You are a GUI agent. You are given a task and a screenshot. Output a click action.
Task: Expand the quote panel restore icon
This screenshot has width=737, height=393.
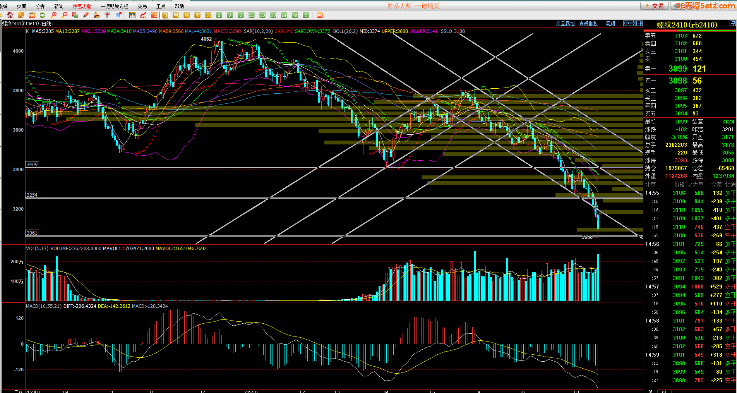pyautogui.click(x=732, y=24)
